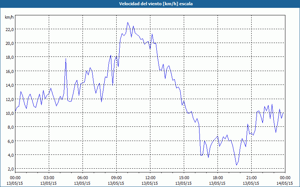Click the 2,0 y-axis value
This screenshot has height=187, width=300.
(x=10, y=169)
